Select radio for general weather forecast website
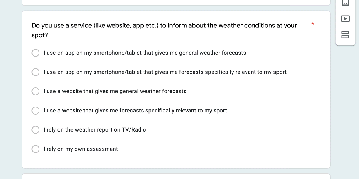Screen dimensions: 359x179 pos(36,91)
